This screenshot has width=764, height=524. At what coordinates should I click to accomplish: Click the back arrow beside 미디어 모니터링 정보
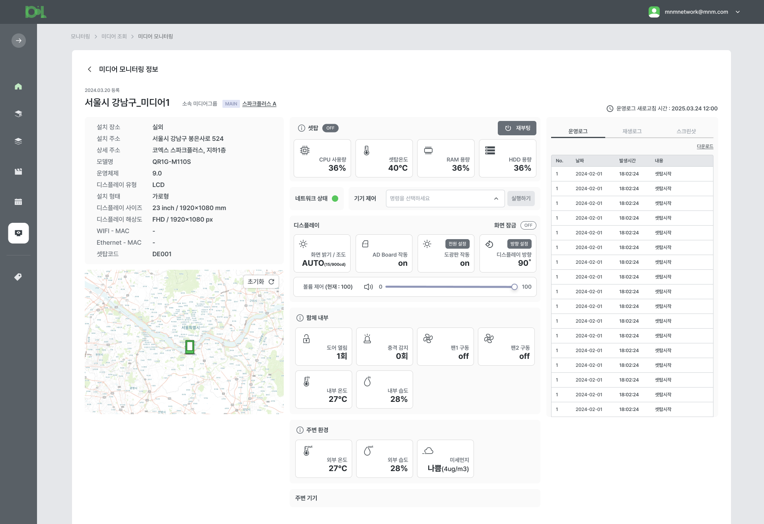(90, 69)
